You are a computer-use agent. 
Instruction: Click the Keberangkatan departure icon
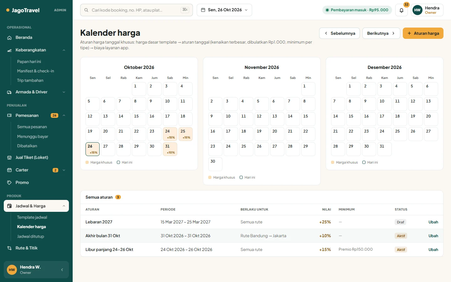[x=9, y=50]
